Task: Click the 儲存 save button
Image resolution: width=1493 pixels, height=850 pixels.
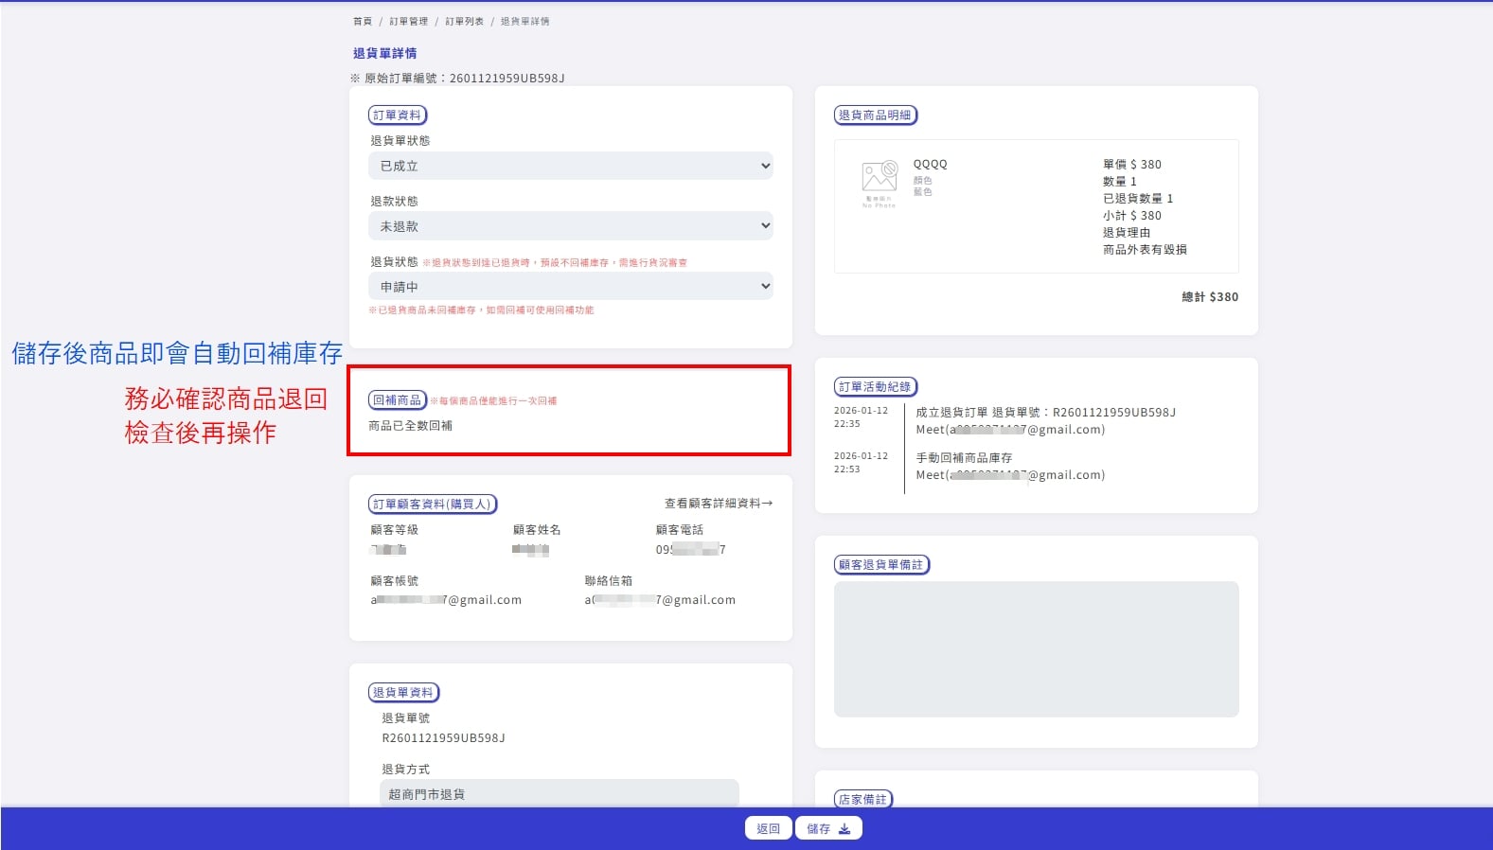Action: click(x=828, y=828)
